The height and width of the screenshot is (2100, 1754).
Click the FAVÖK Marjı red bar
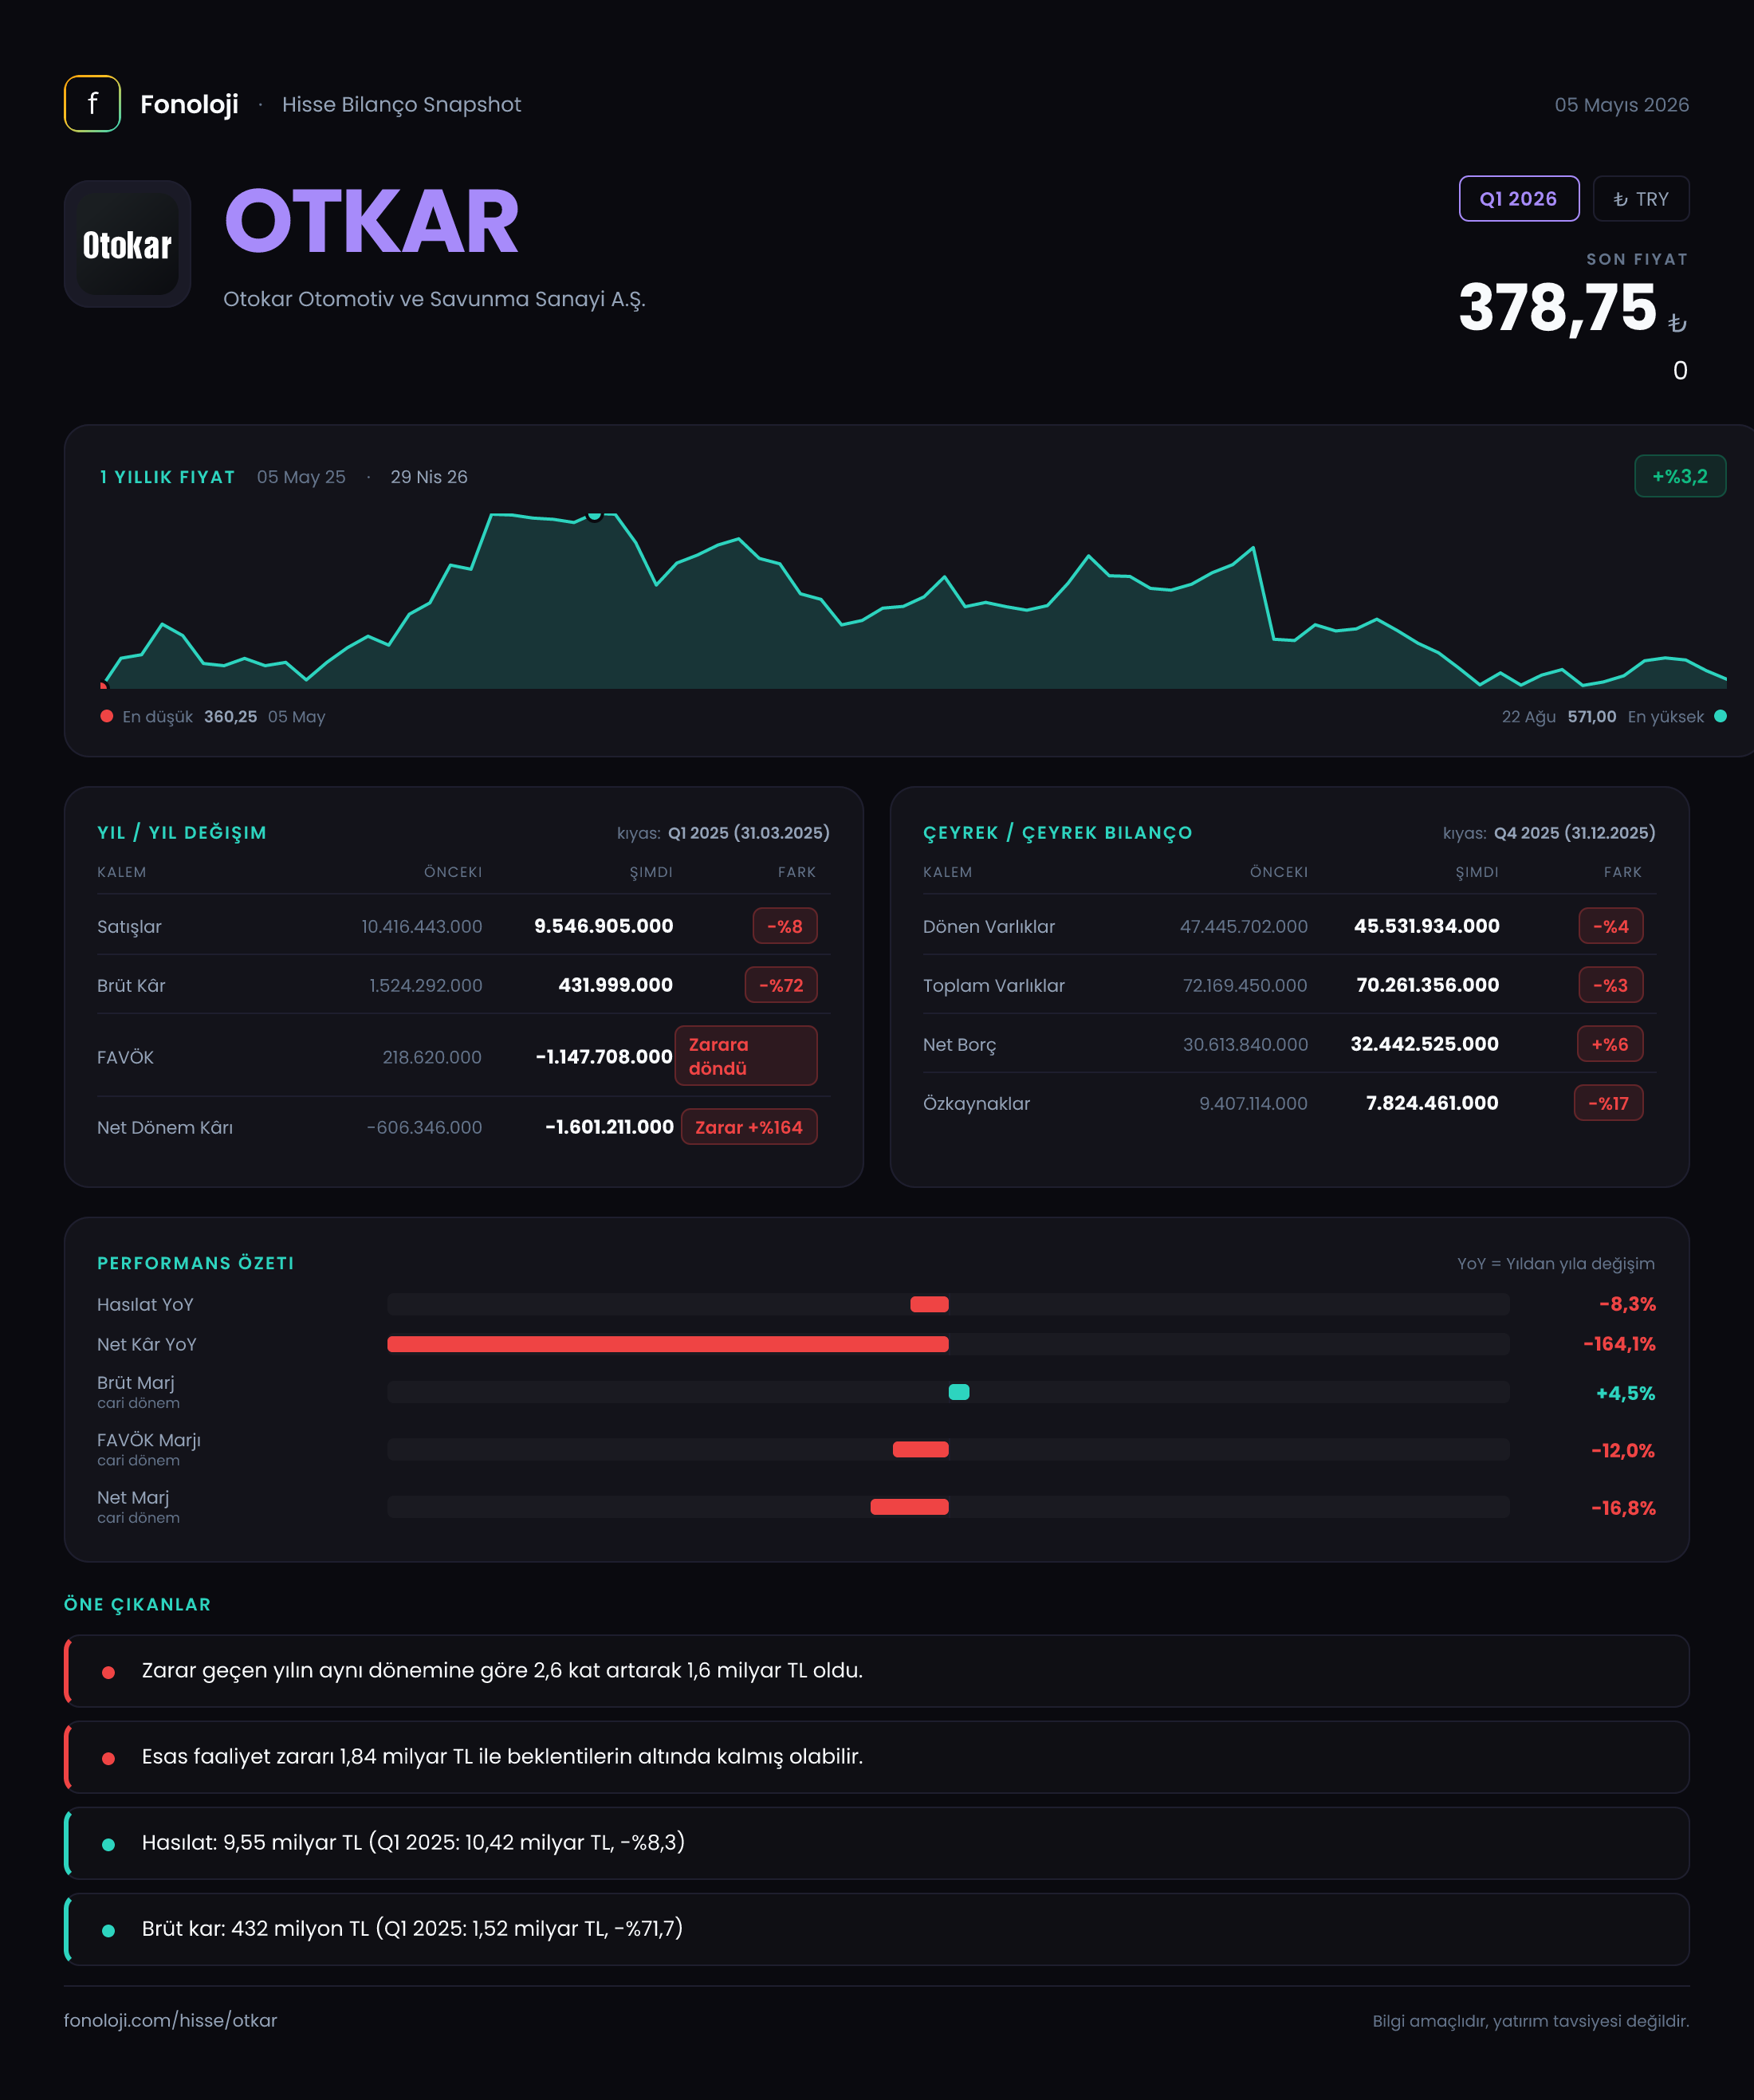(920, 1449)
